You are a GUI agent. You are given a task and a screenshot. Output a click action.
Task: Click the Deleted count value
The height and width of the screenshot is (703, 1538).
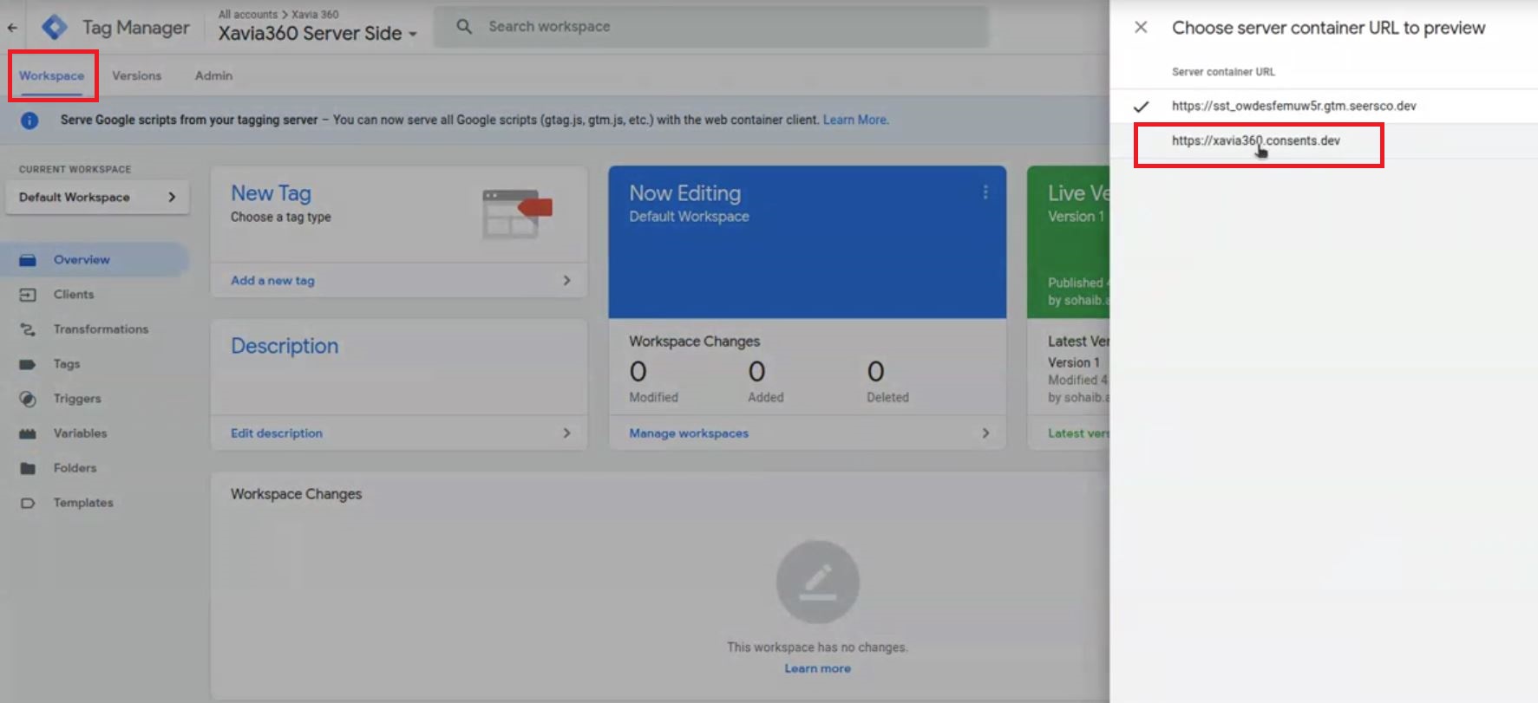875,372
